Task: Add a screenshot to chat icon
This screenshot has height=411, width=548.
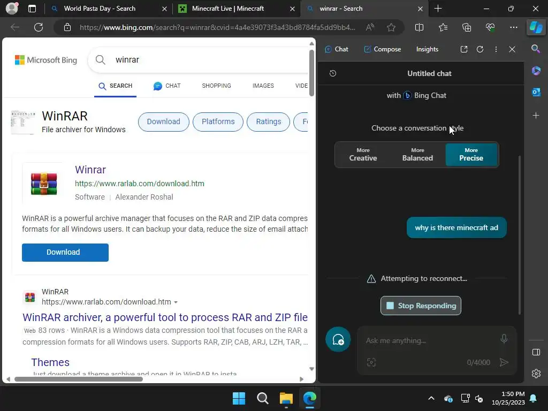Action: (x=371, y=362)
